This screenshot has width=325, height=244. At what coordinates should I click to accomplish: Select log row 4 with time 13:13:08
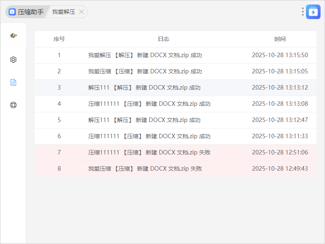coord(149,104)
